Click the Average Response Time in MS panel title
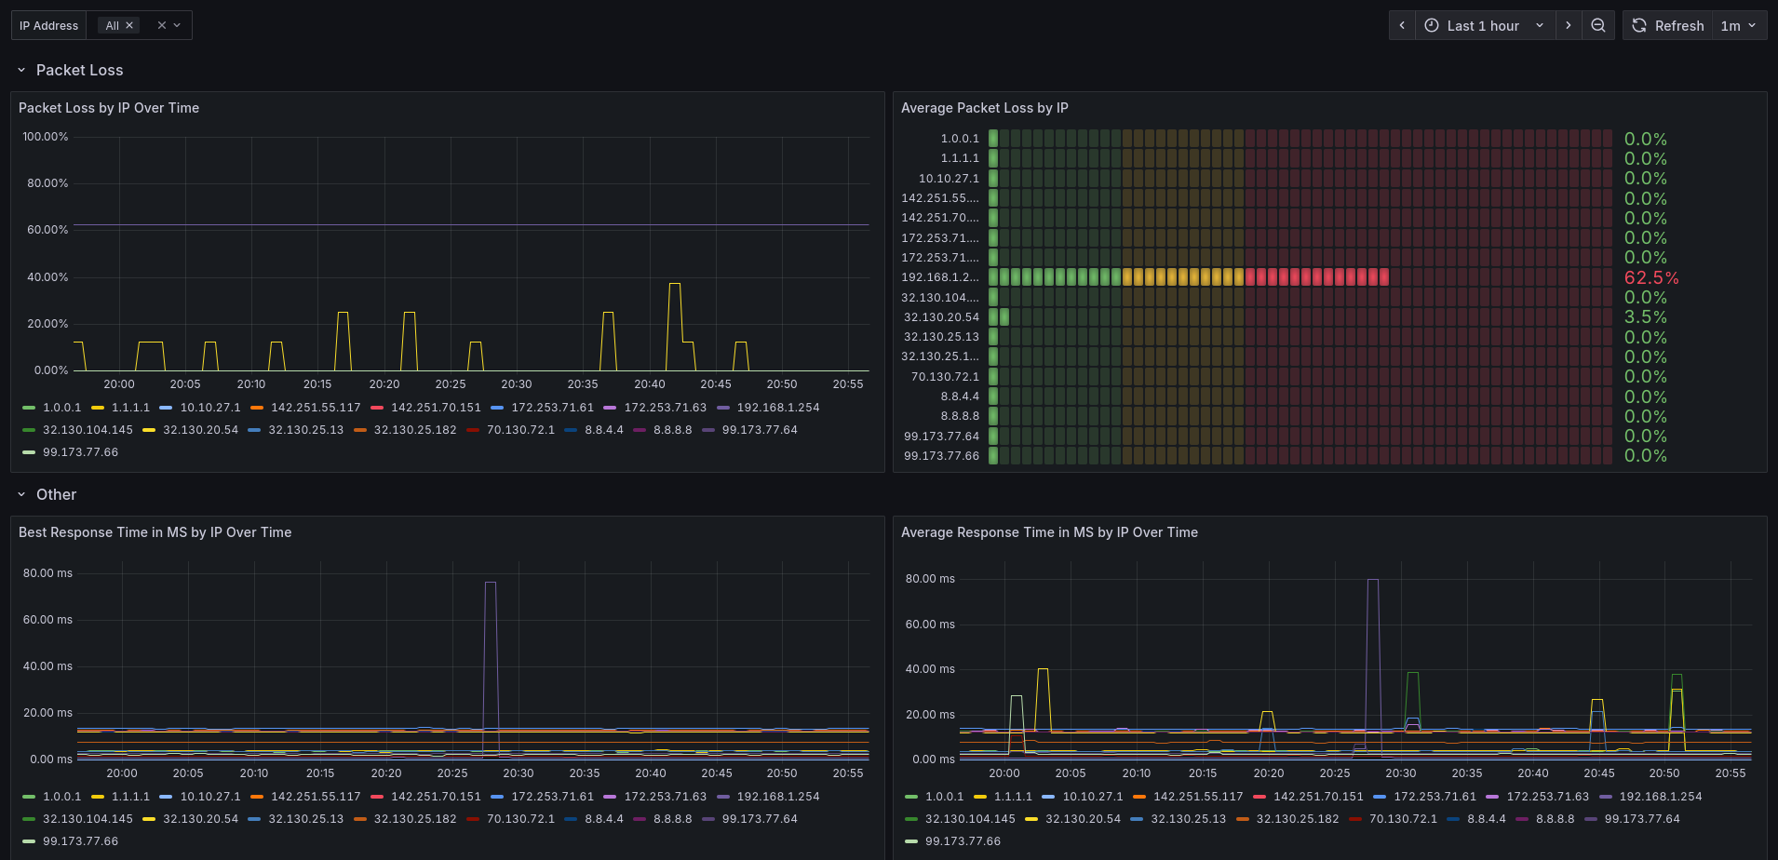 [x=1049, y=532]
